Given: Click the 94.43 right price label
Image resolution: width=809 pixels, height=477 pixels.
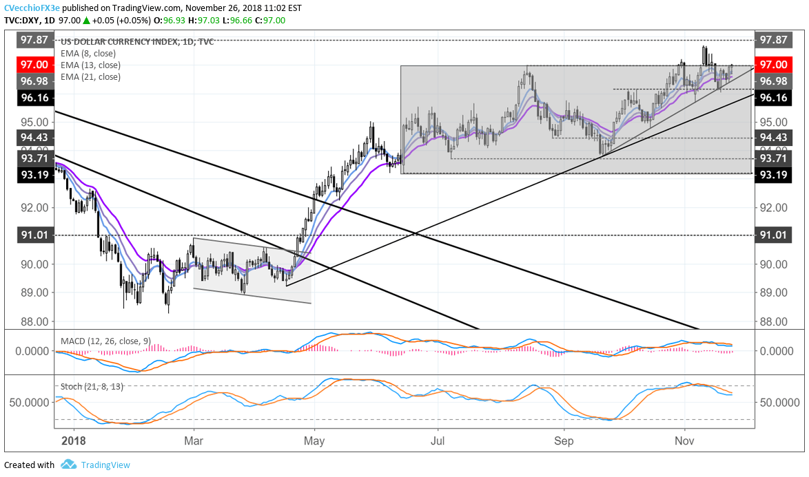Looking at the screenshot, I should 773,137.
